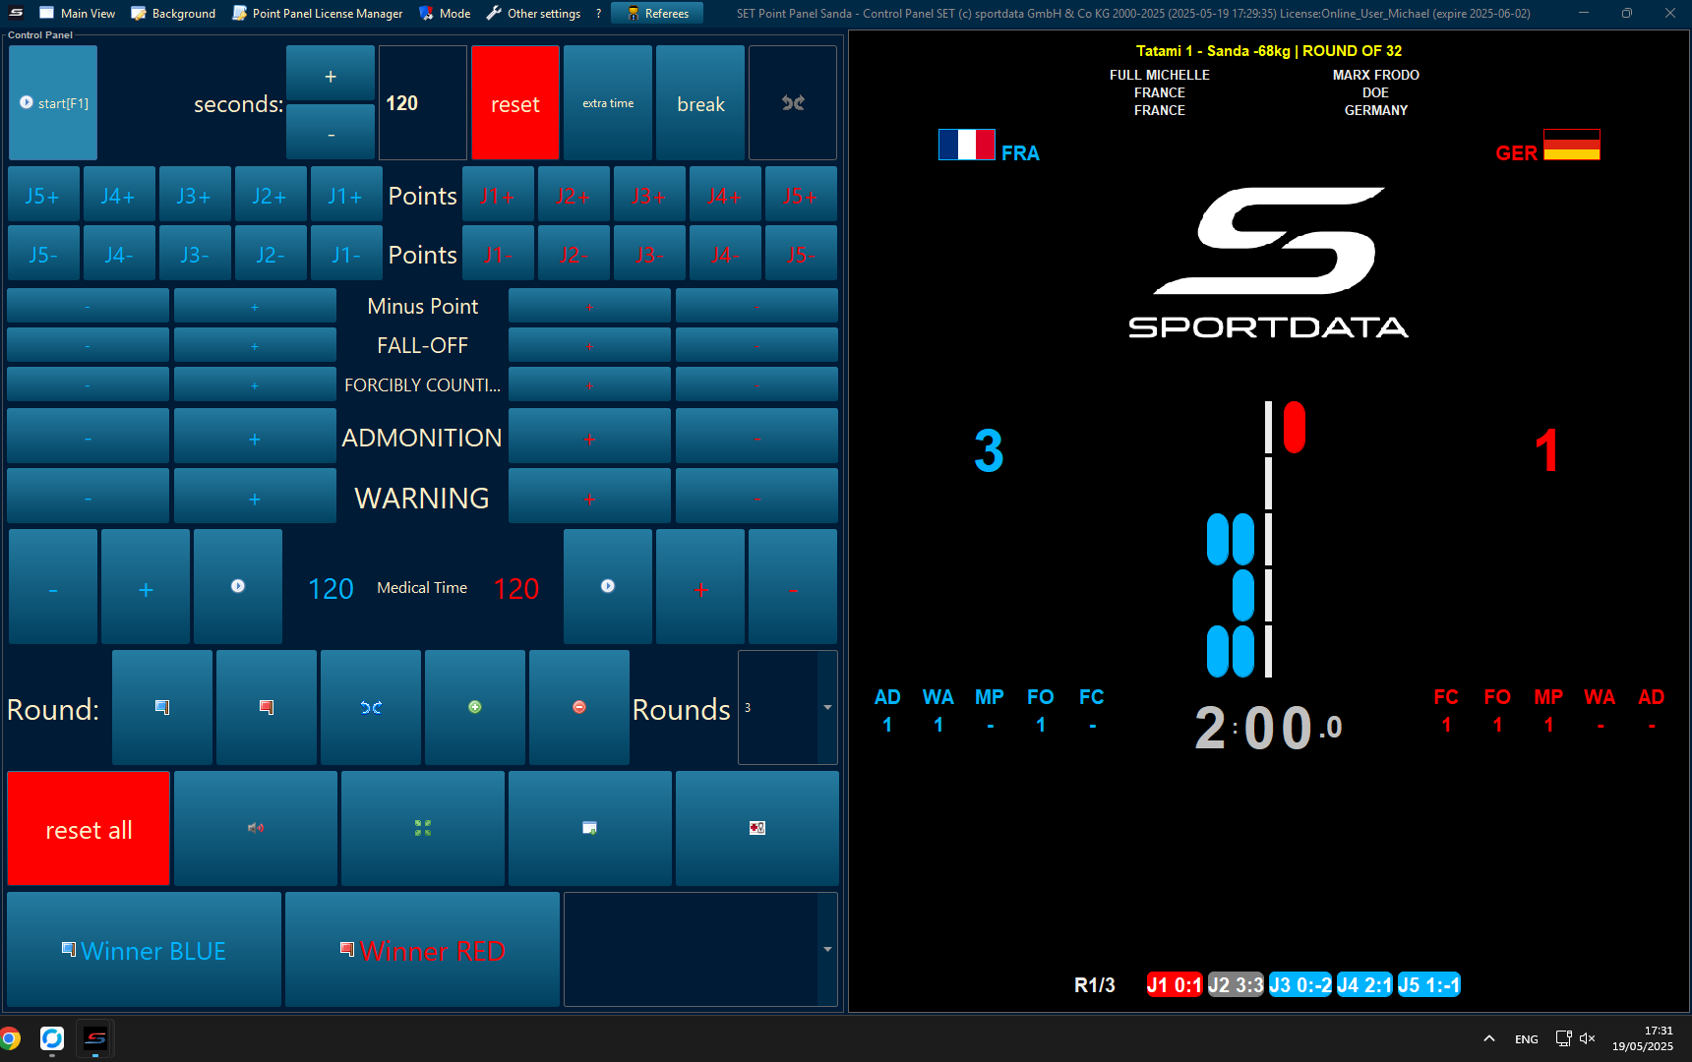Add blue point for judge J3+
The image size is (1692, 1062).
[x=194, y=195]
